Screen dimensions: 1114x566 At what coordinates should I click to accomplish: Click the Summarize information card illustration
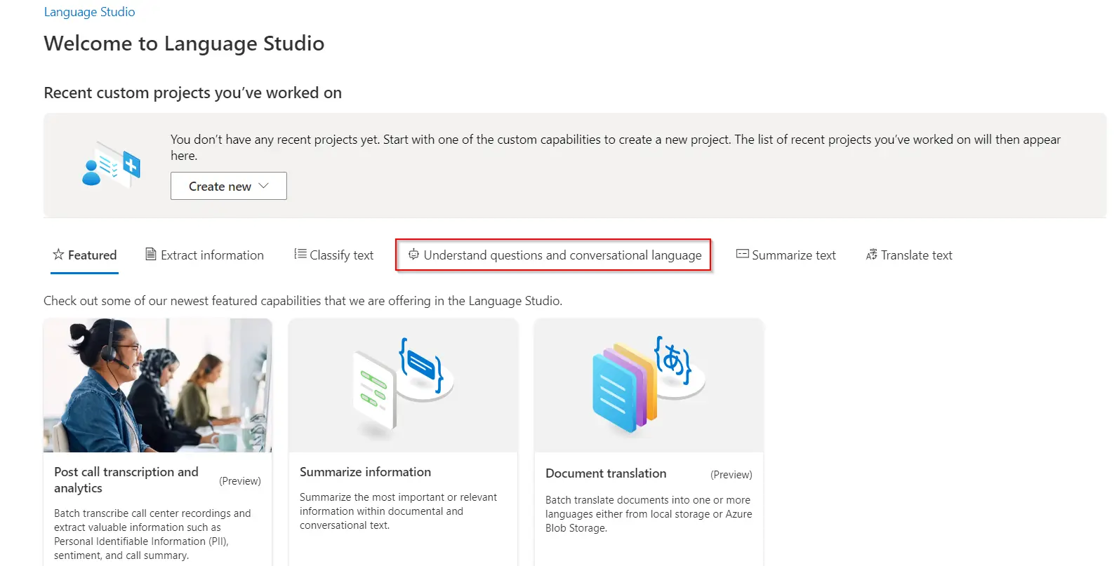(x=403, y=385)
